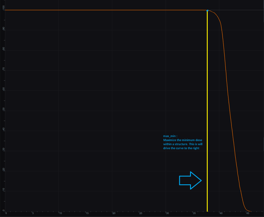264x217 pixels.
Task: Click the 35 tick label on the x-axis
Action: tap(194, 213)
